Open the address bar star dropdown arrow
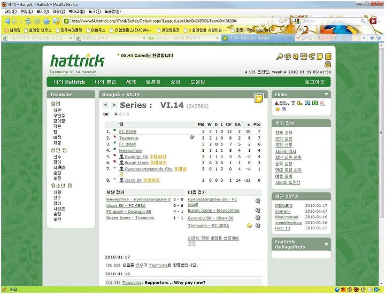Screen dimensions: 385x294 [286, 21]
